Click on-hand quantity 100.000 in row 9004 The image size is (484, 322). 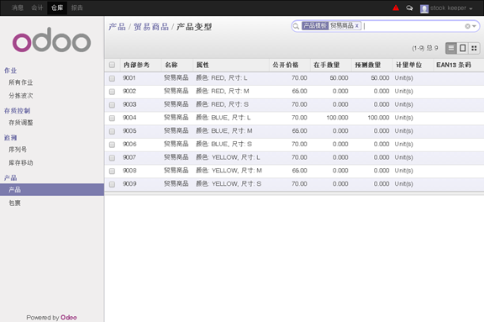pos(337,118)
